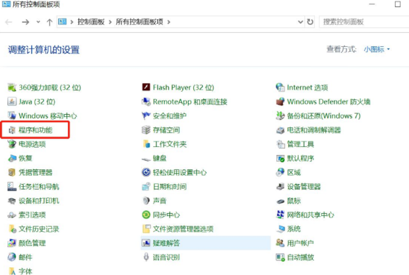Open the Internet 选项 globe icon
Screen dimensions: 409x275
280,87
